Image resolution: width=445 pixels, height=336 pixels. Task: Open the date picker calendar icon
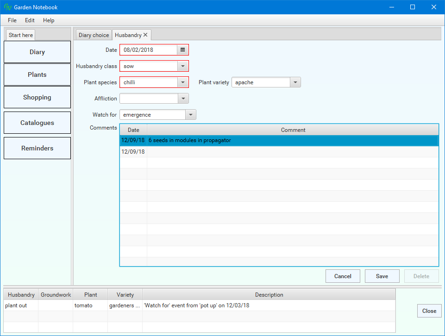click(x=183, y=50)
